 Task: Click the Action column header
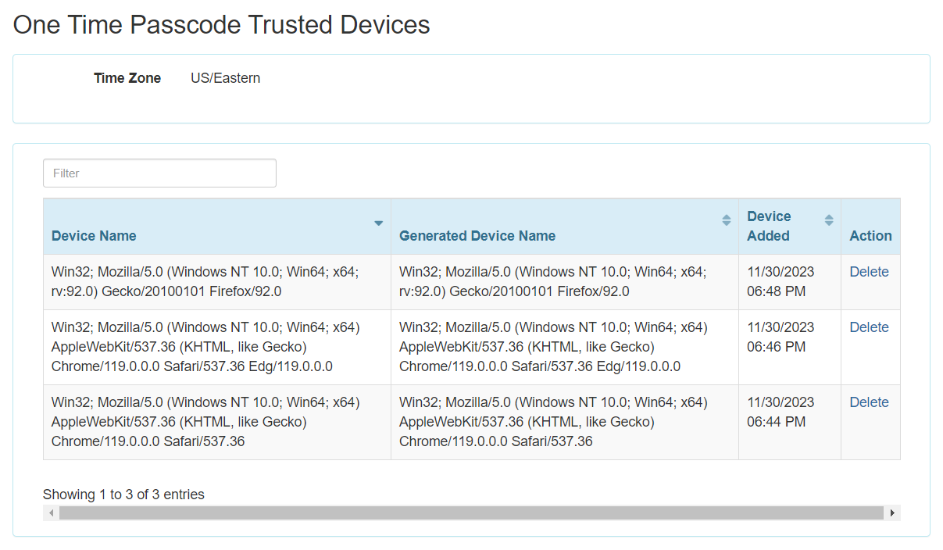pos(870,227)
